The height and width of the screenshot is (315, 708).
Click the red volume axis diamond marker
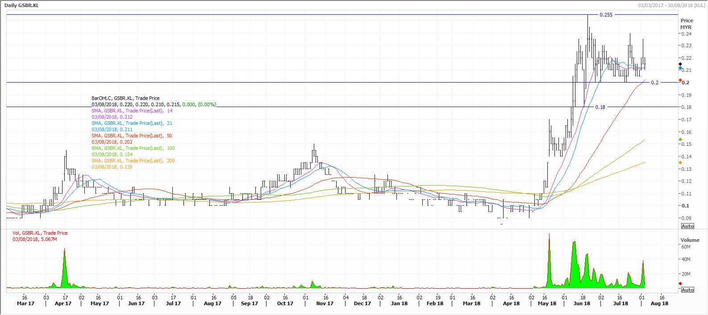pyautogui.click(x=680, y=283)
